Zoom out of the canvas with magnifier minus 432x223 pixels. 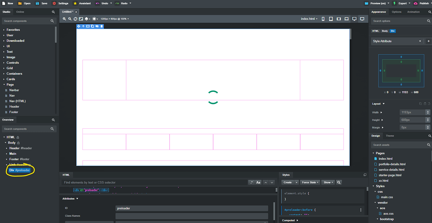pyautogui.click(x=70, y=19)
